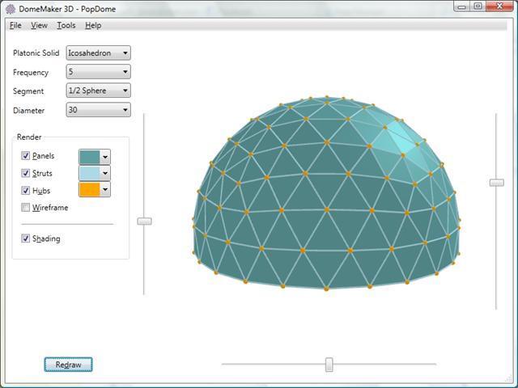Click the Redraw button
The image size is (518, 388).
point(68,365)
